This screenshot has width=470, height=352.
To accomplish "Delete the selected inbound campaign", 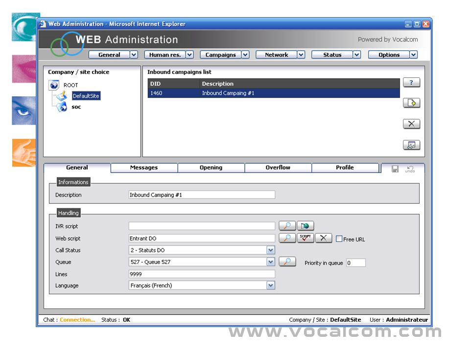I will [x=411, y=124].
